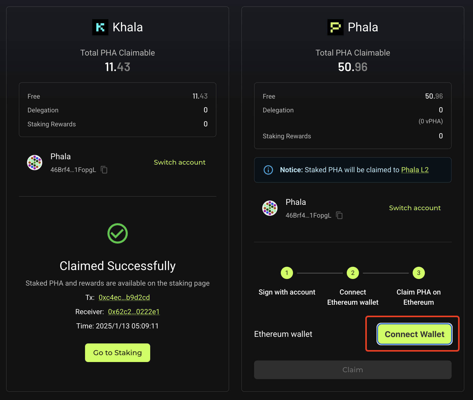Click the Khala Total PHA Claimable amount
The width and height of the screenshot is (473, 400).
point(117,67)
